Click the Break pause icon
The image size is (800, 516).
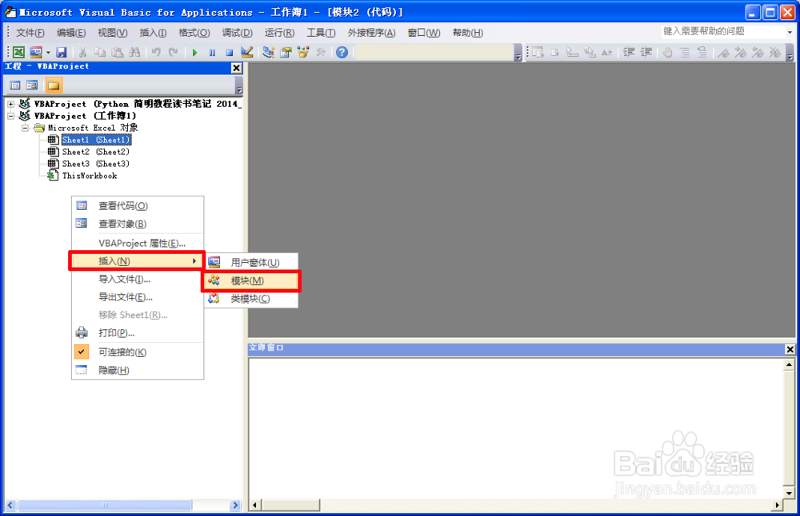[212, 52]
